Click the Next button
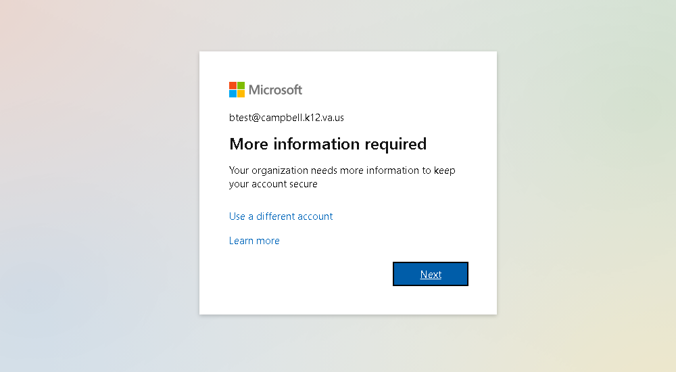 coord(430,274)
